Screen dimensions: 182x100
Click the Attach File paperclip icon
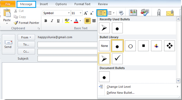(x=159, y=12)
